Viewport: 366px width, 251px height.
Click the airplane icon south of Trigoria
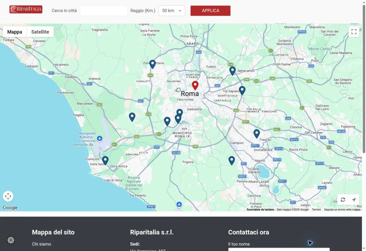click(x=179, y=204)
